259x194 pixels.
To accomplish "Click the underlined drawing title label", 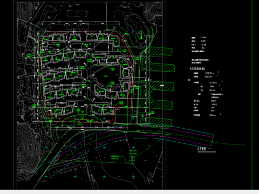I will 202,149.
